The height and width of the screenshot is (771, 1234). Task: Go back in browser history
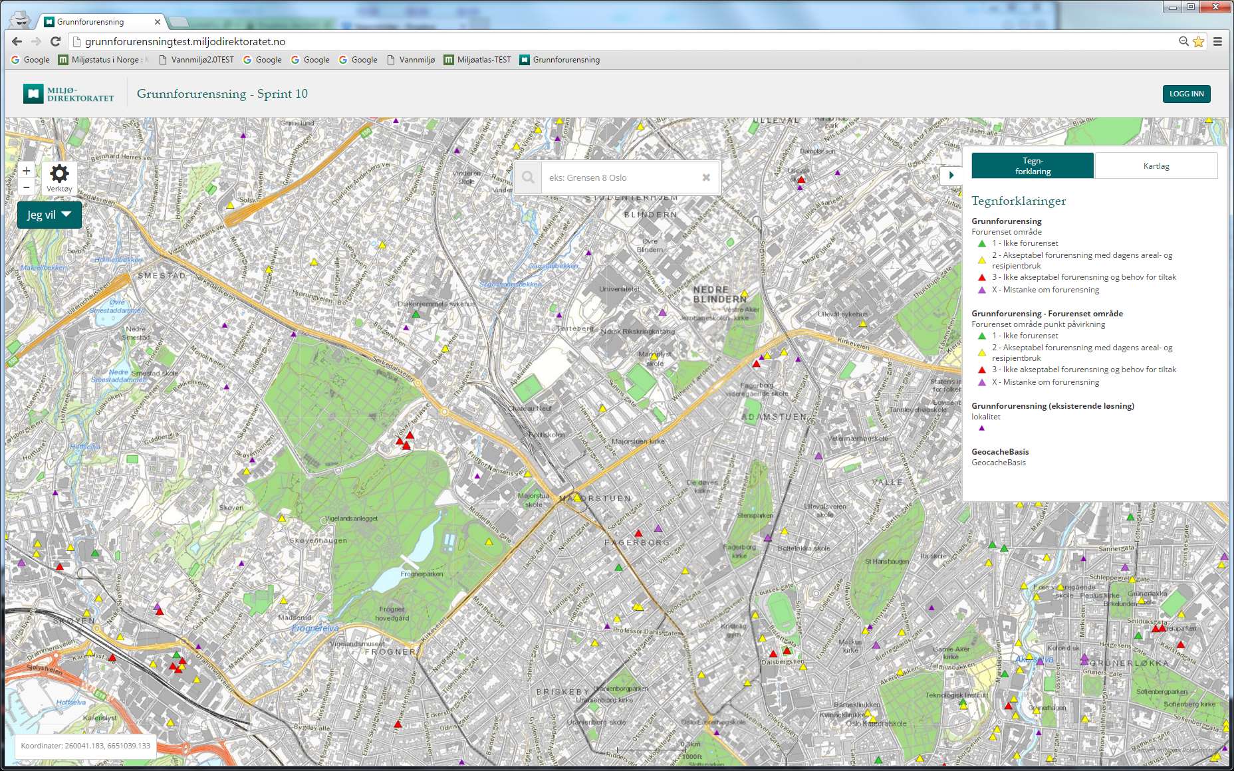17,41
